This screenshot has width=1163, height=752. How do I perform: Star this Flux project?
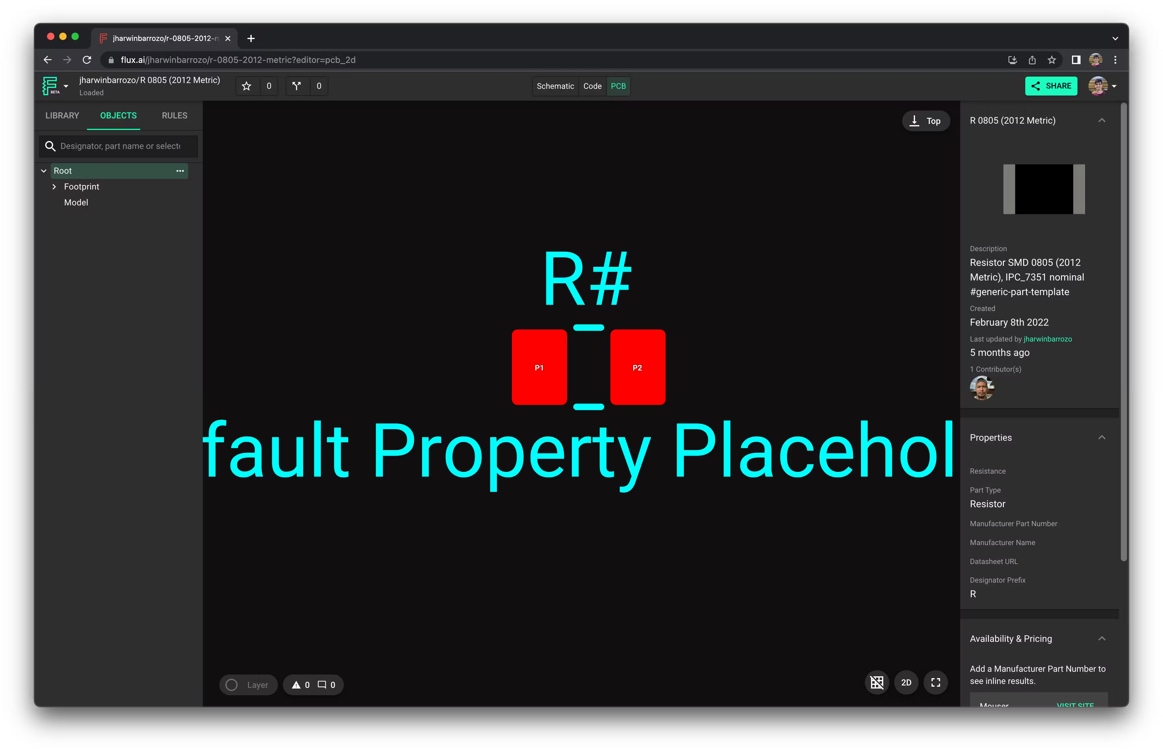pos(246,86)
